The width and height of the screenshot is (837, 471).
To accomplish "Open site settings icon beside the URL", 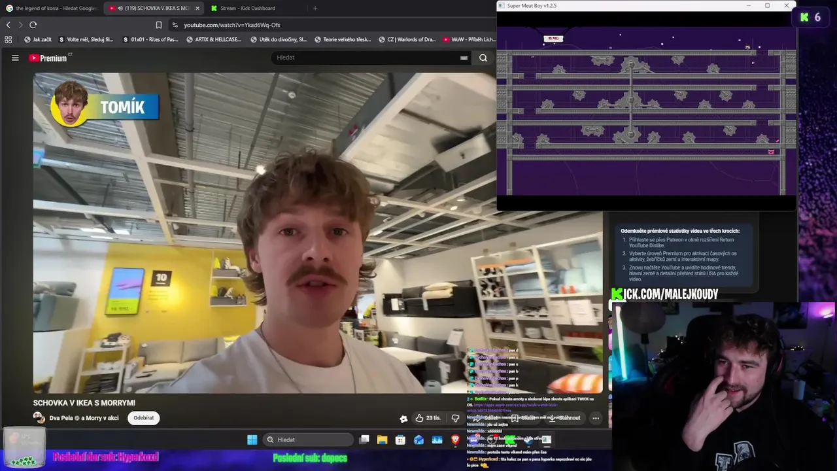I will [175, 25].
